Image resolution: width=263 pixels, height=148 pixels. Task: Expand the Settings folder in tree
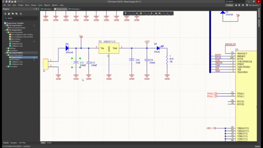[x=7, y=49]
